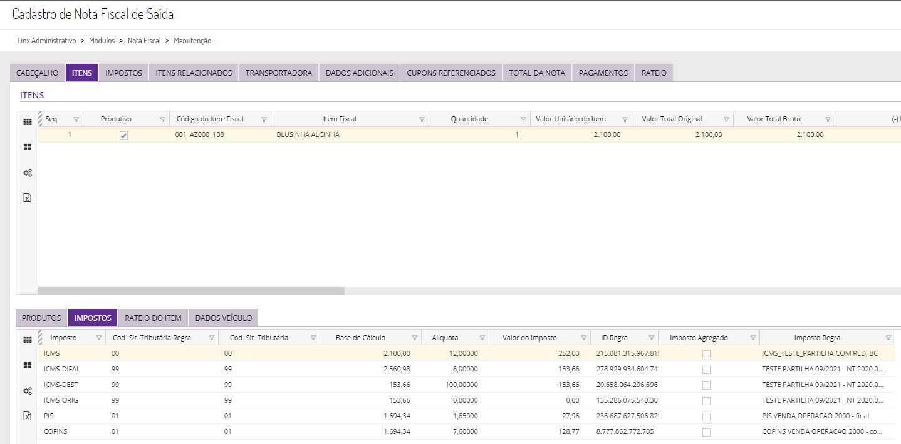Click the Linx Administrativo breadcrumb link
This screenshot has height=444, width=901.
tap(46, 41)
